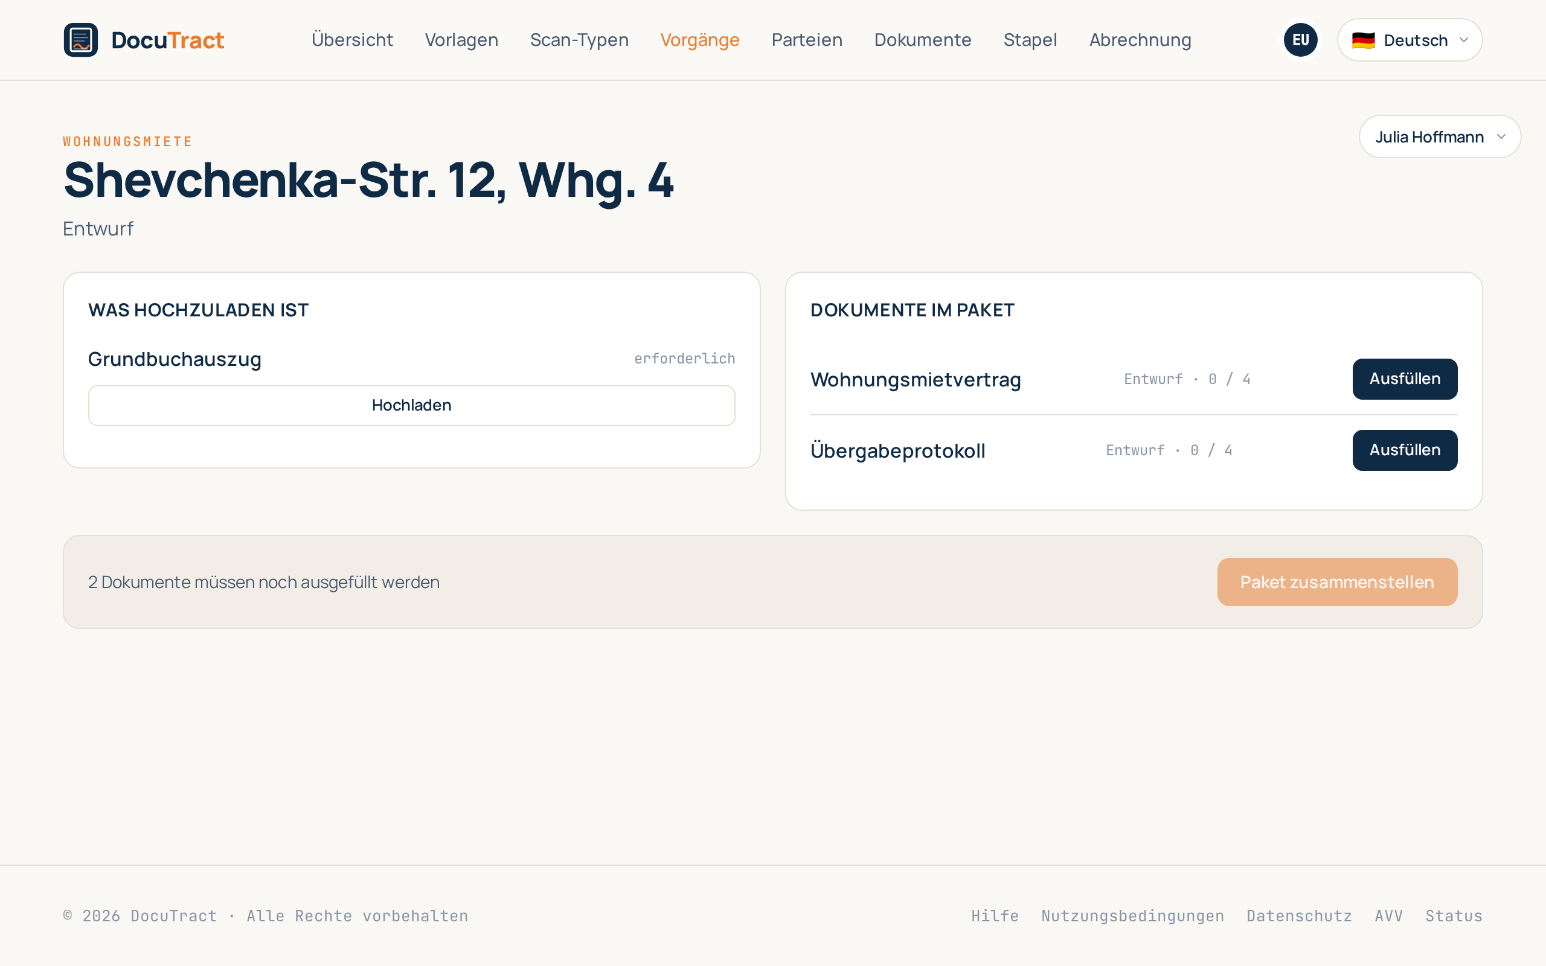Expand the Julia Hoffmann selector
Viewport: 1546px width, 966px height.
coord(1439,136)
